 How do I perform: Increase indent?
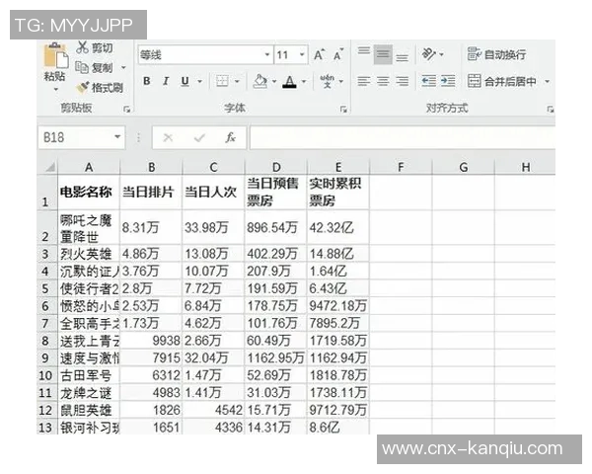(x=448, y=81)
